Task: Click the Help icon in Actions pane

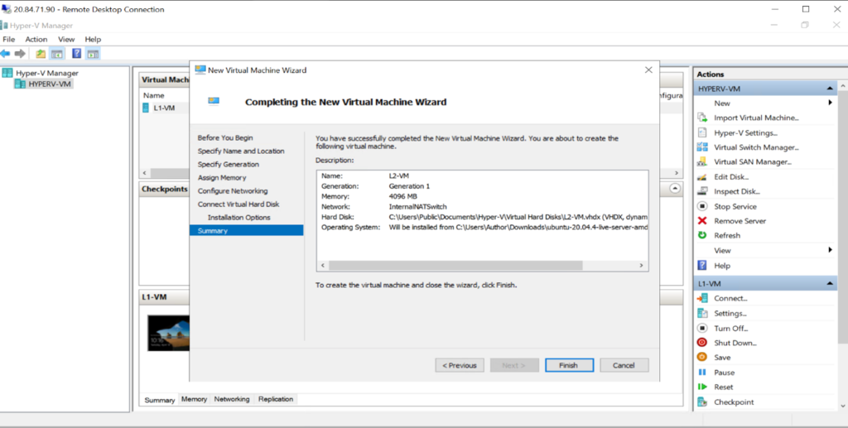Action: [x=702, y=266]
